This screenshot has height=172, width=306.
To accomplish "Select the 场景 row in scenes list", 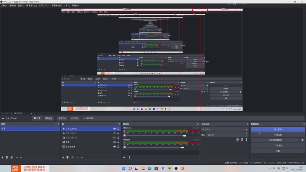I will pyautogui.click(x=30, y=129).
